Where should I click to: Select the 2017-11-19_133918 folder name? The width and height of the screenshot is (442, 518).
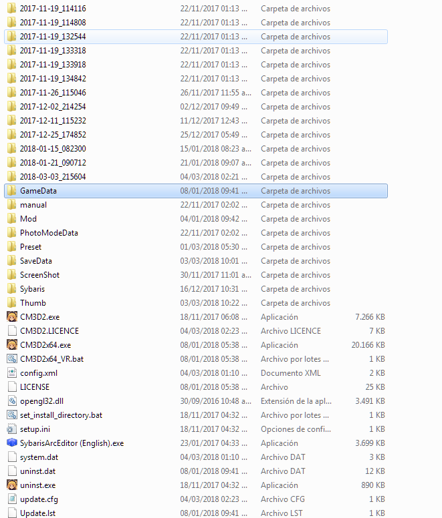pyautogui.click(x=53, y=65)
